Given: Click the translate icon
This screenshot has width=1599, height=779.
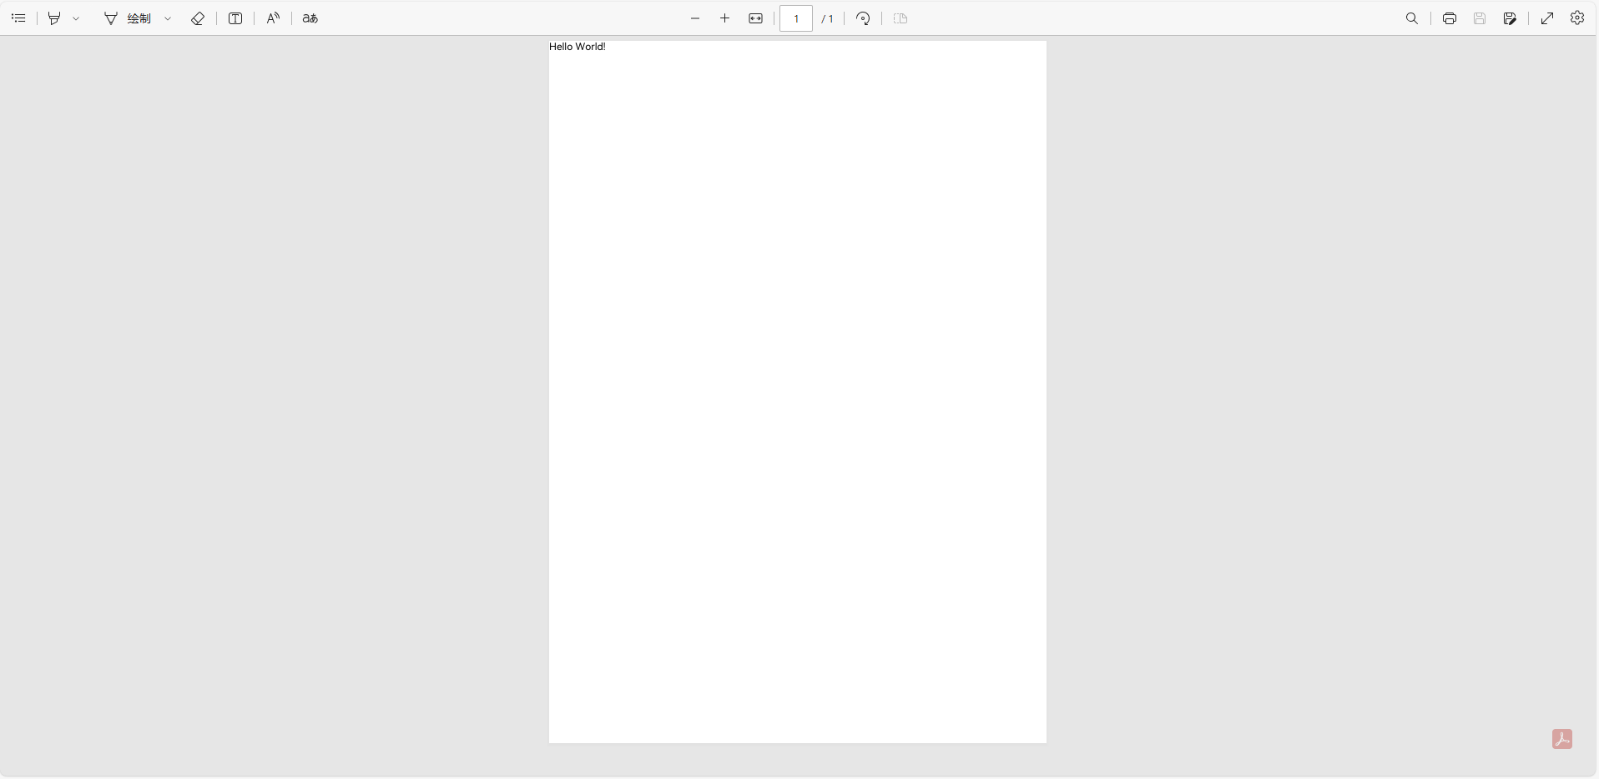Looking at the screenshot, I should [310, 18].
